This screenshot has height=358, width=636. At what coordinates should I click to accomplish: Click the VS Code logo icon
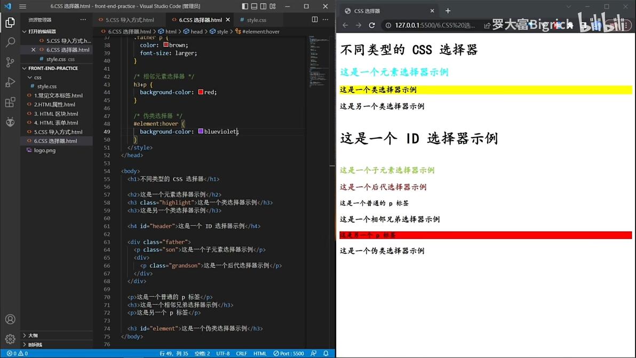coord(7,6)
